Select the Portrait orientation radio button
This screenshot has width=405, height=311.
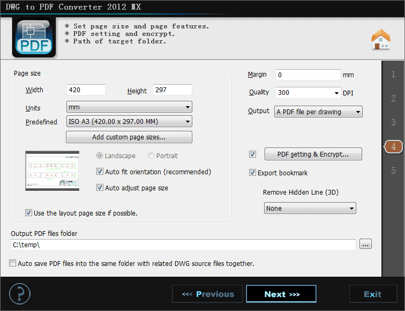(151, 155)
